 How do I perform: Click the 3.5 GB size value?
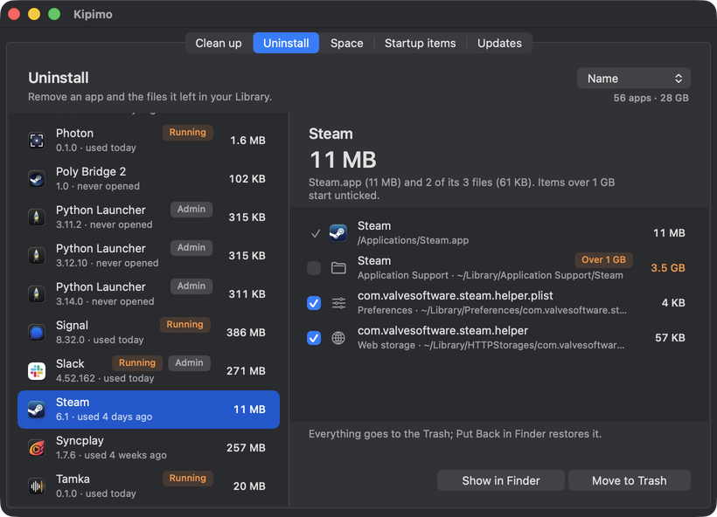click(x=668, y=268)
